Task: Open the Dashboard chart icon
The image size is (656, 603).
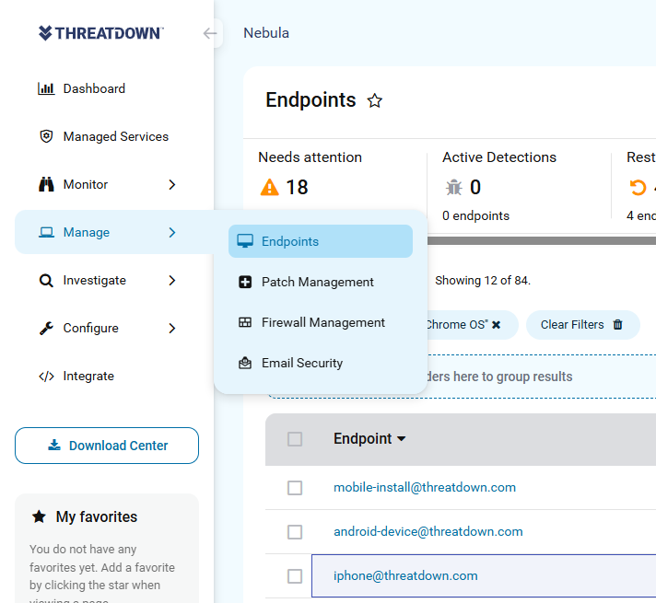Action: coord(46,88)
